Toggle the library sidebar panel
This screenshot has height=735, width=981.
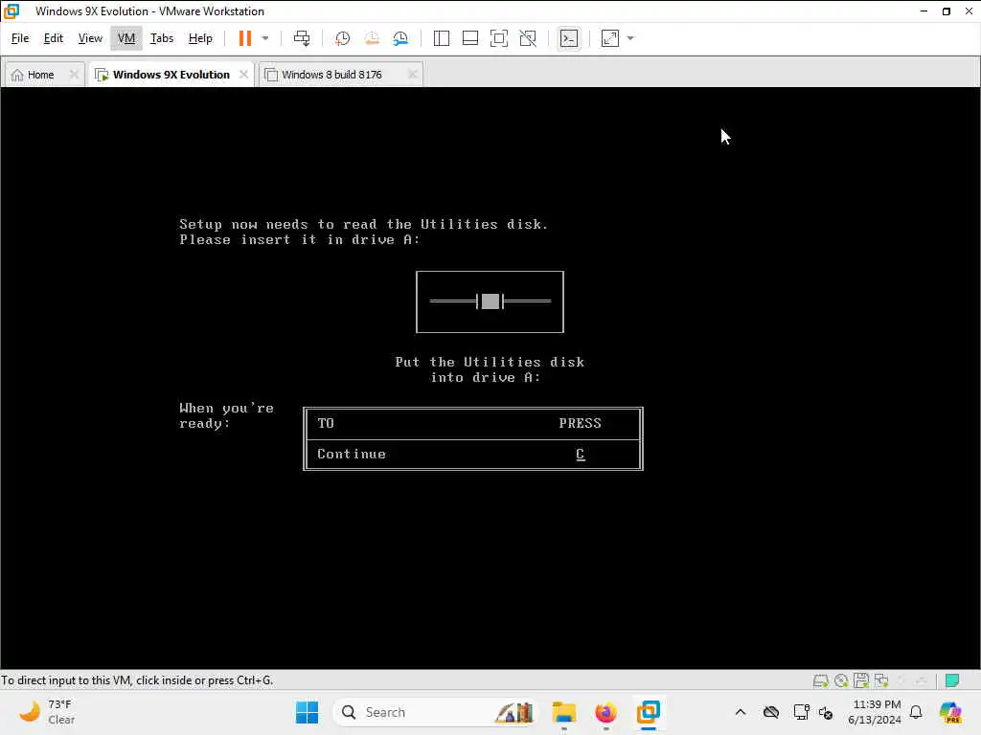coord(441,38)
